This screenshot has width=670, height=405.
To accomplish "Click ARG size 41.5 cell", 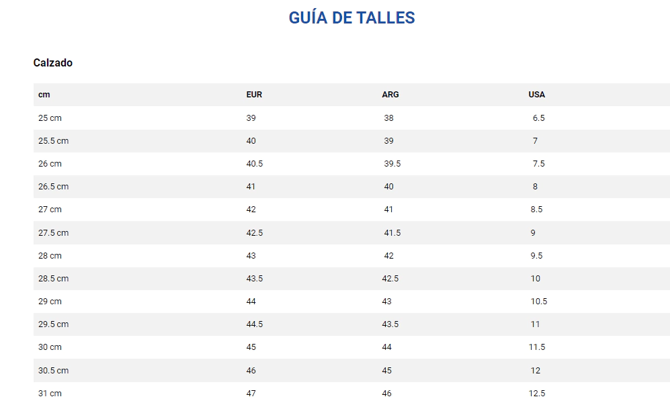I will point(392,233).
